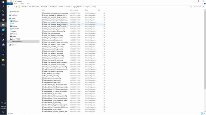Open recent locations dropdown arrow

coord(14,7)
